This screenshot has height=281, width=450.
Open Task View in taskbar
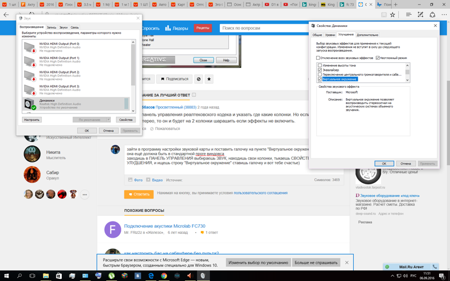click(32, 276)
